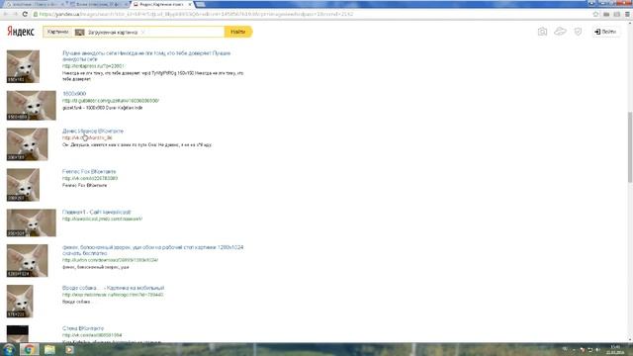Open the Картинка на мобильный result
Viewport: 633px width, 356px height.
(x=113, y=288)
